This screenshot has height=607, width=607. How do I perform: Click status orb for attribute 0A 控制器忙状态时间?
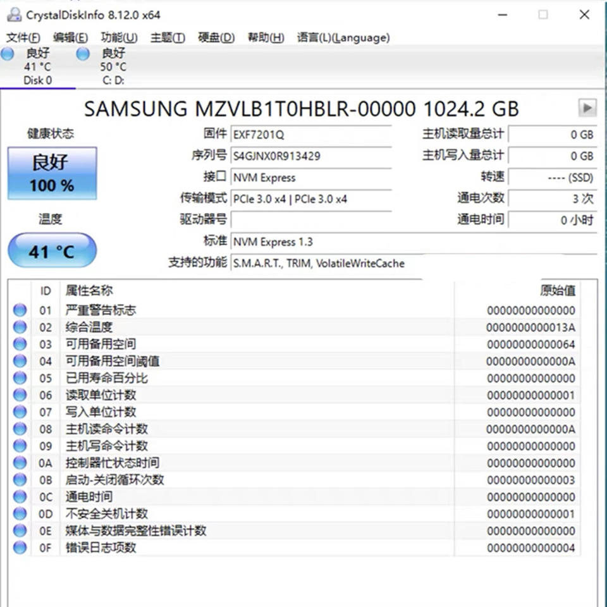click(x=20, y=463)
